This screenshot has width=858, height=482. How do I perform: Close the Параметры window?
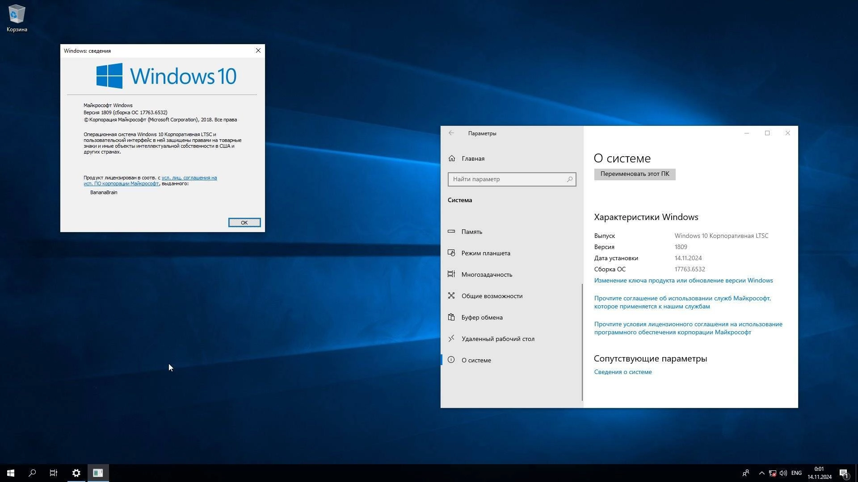(x=788, y=133)
